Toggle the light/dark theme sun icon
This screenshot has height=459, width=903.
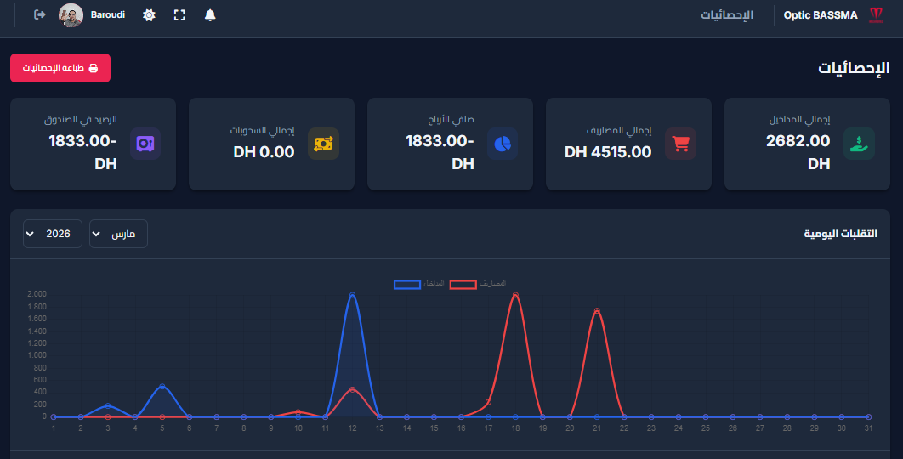tap(150, 15)
